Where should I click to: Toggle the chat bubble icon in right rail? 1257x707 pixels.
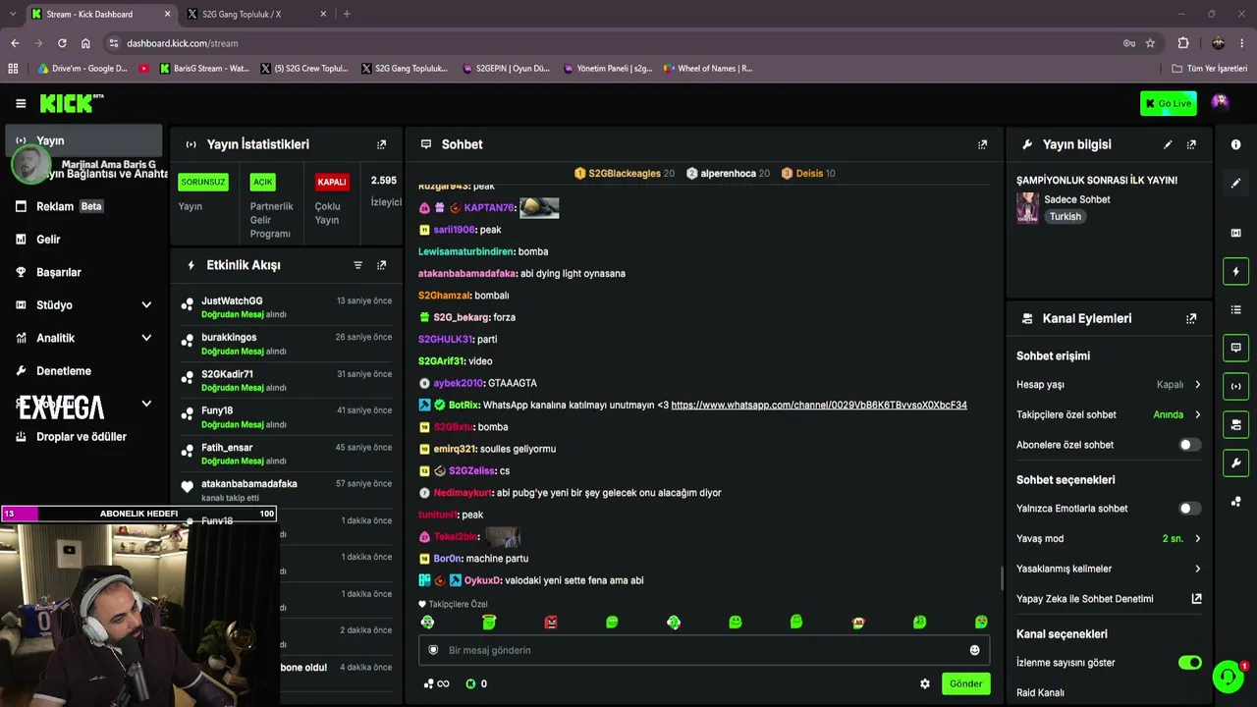click(x=1235, y=348)
